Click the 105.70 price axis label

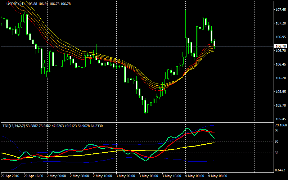tap(281, 105)
